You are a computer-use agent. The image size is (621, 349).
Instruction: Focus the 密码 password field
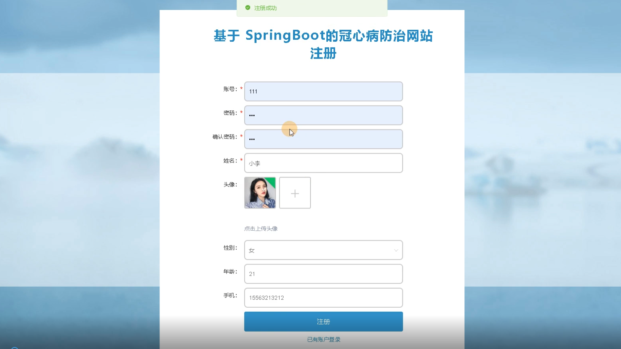click(x=323, y=115)
